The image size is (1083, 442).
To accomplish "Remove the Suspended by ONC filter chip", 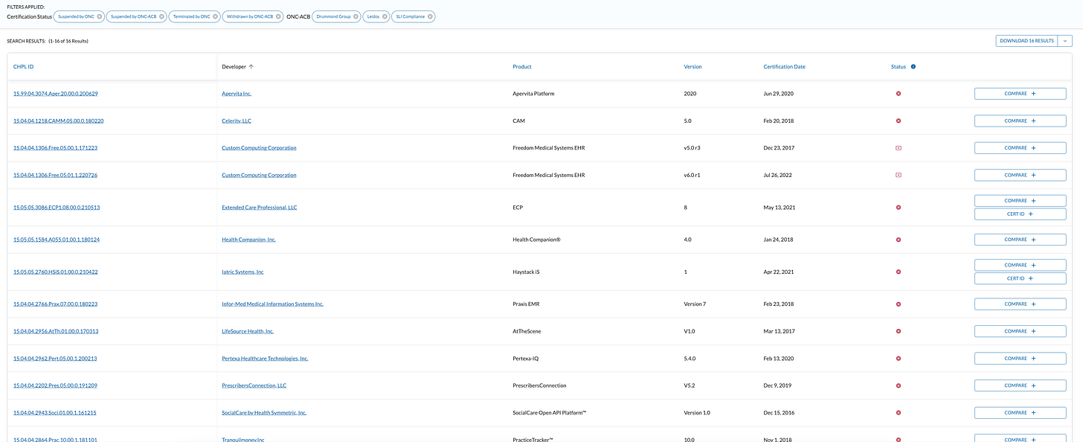I will click(100, 16).
